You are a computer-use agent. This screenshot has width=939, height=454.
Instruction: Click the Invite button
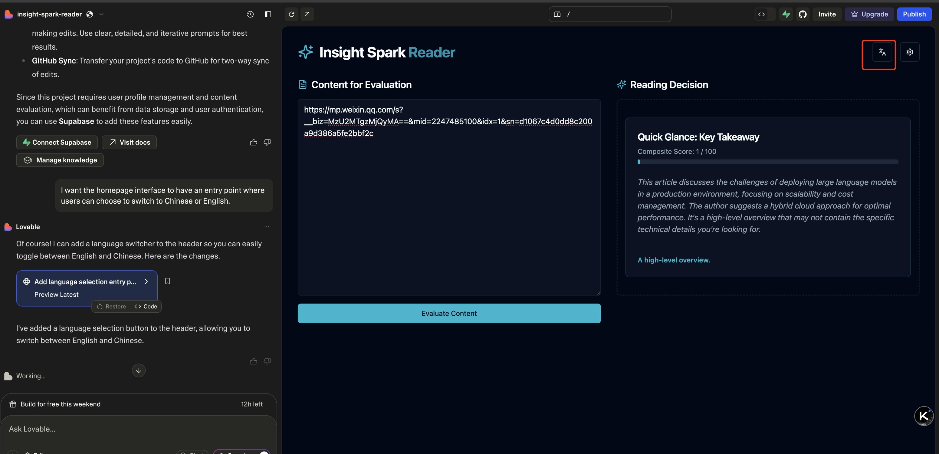click(827, 14)
